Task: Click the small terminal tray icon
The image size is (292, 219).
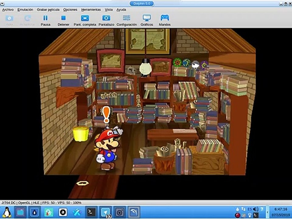Action: [256, 215]
